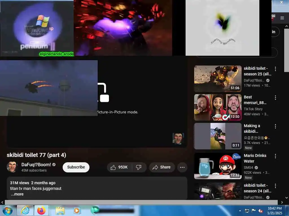The width and height of the screenshot is (289, 216).
Task: Play Making a skibidi short thumbnail
Action: pos(218,136)
